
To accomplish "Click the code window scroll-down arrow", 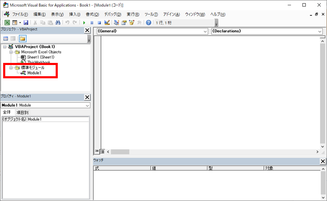I will [322, 146].
